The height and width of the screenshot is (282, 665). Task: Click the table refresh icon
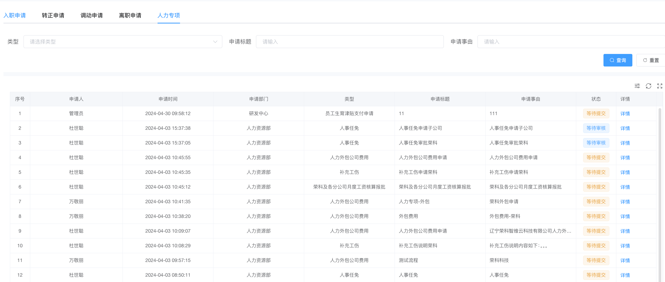(648, 86)
